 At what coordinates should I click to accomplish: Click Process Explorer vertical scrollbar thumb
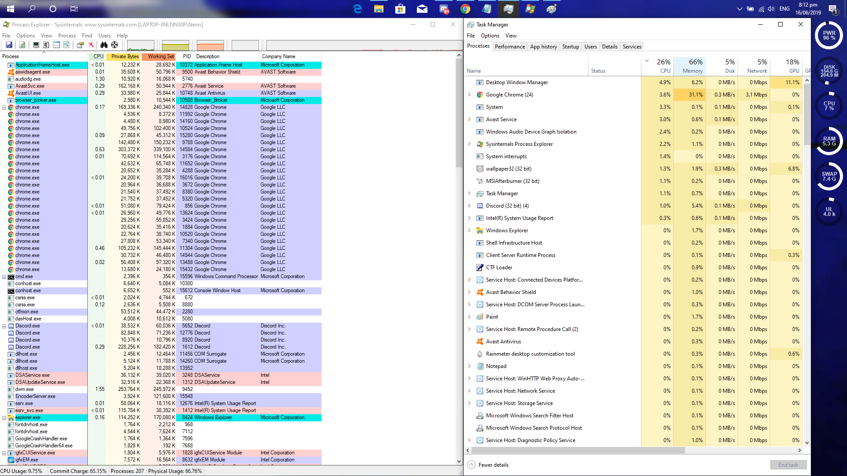pyautogui.click(x=459, y=113)
